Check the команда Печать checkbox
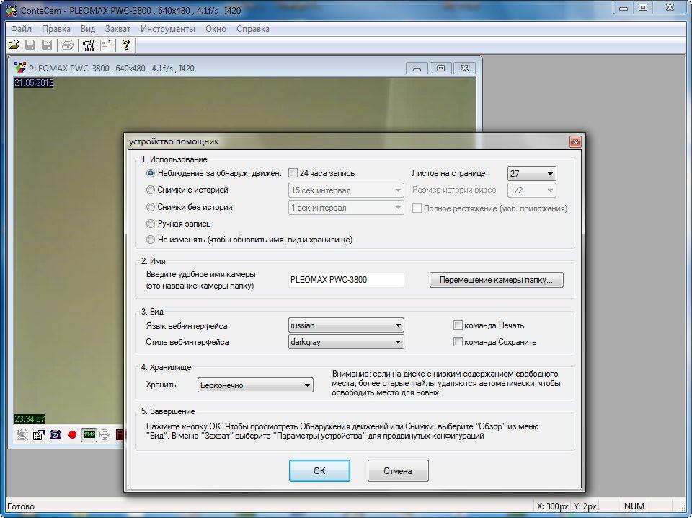 [458, 325]
